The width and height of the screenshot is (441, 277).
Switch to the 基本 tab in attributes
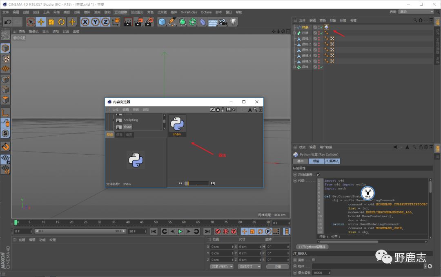tap(301, 161)
